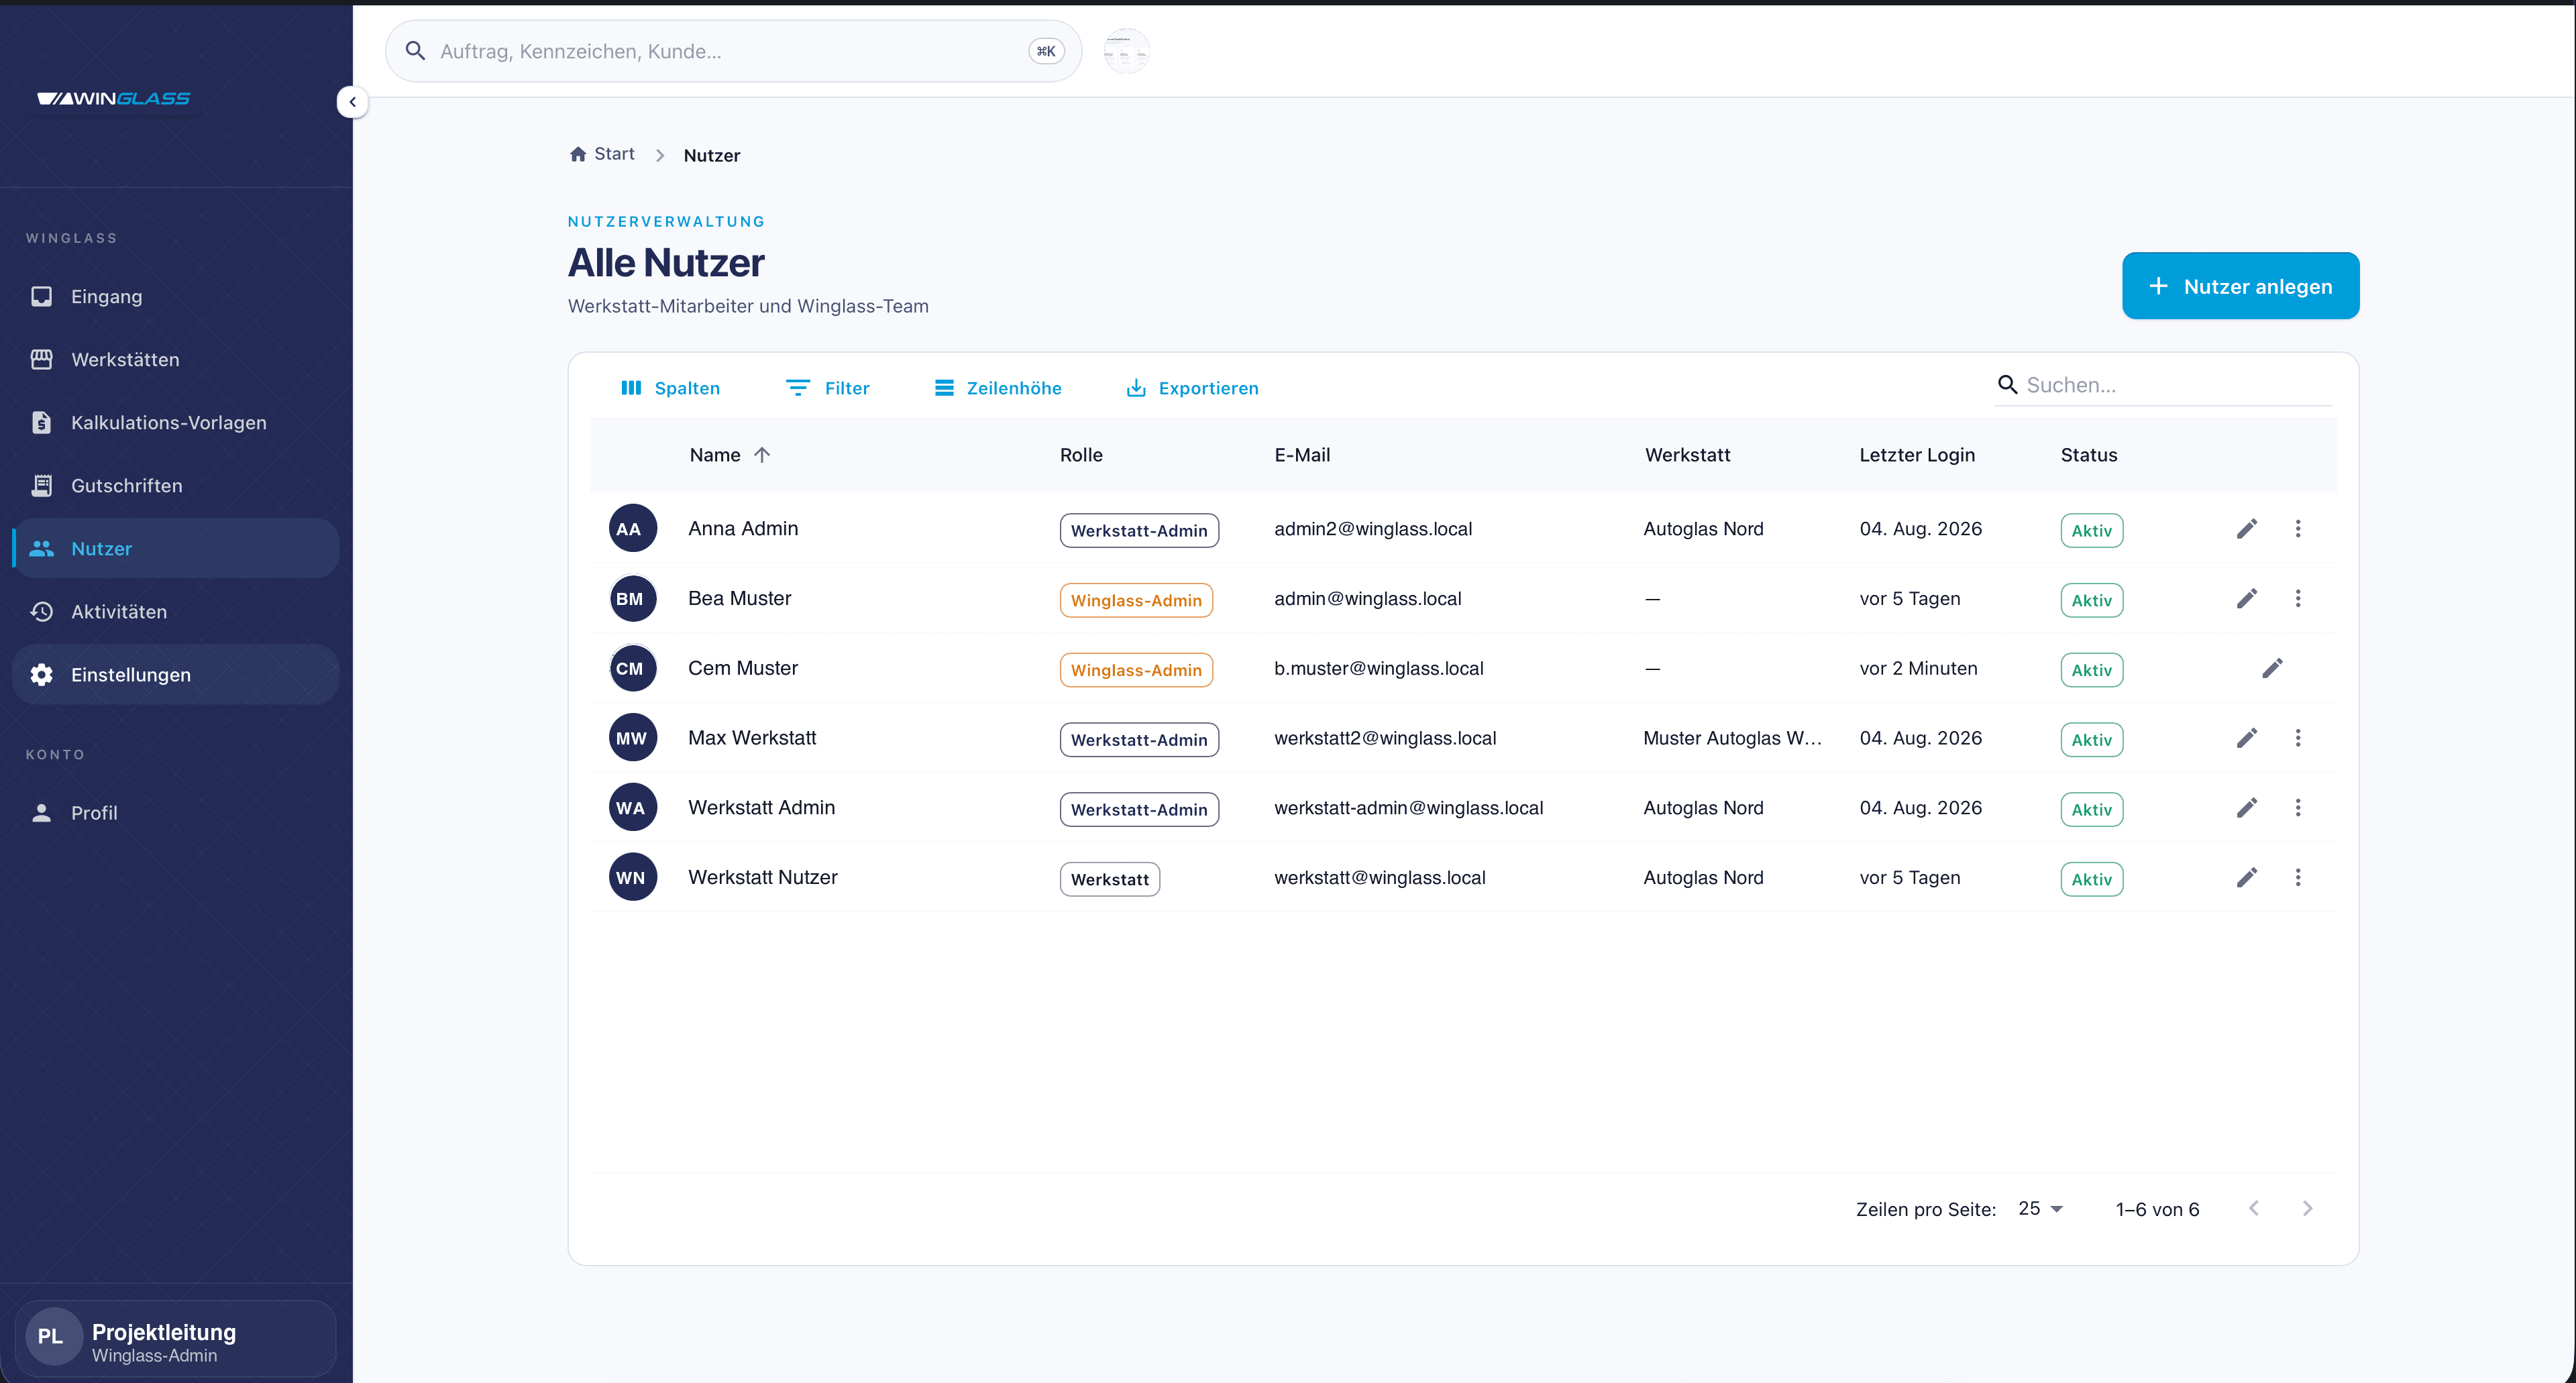Go to previous page arrow
2576x1383 pixels.
(2253, 1208)
